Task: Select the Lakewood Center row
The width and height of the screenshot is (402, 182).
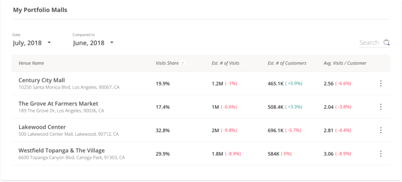Action: coord(200,130)
